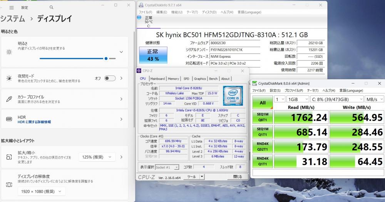Click the green All button in CrystalDiskMark
Image resolution: width=385 pixels, height=202 pixels.
coord(263,103)
